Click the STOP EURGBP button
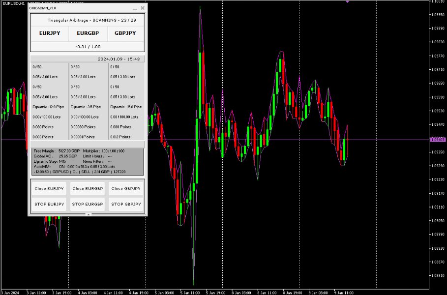 (88, 205)
